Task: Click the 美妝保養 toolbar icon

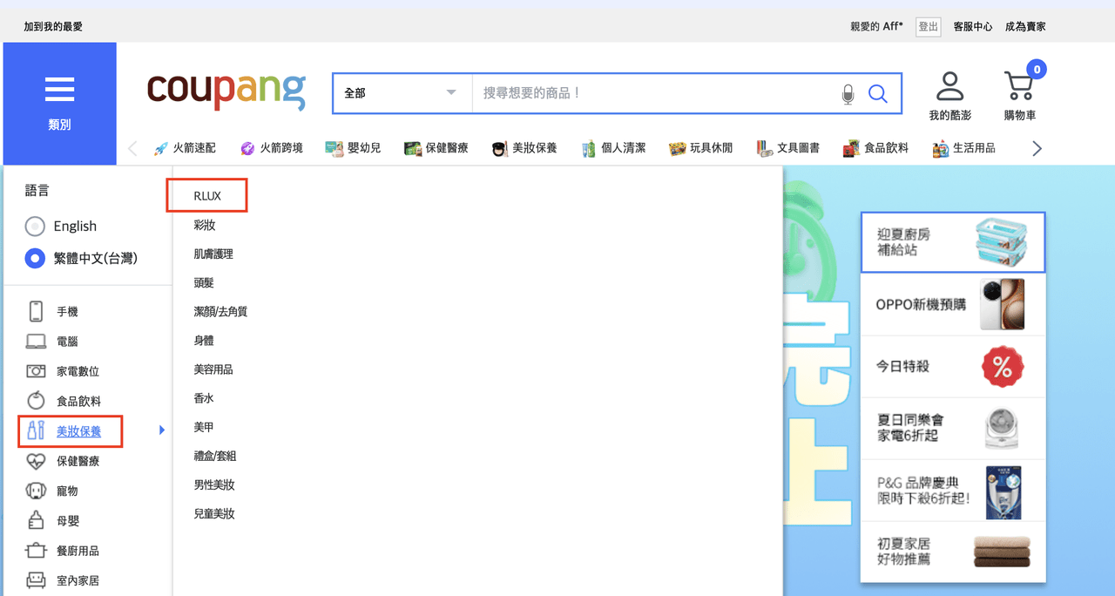Action: pyautogui.click(x=499, y=149)
